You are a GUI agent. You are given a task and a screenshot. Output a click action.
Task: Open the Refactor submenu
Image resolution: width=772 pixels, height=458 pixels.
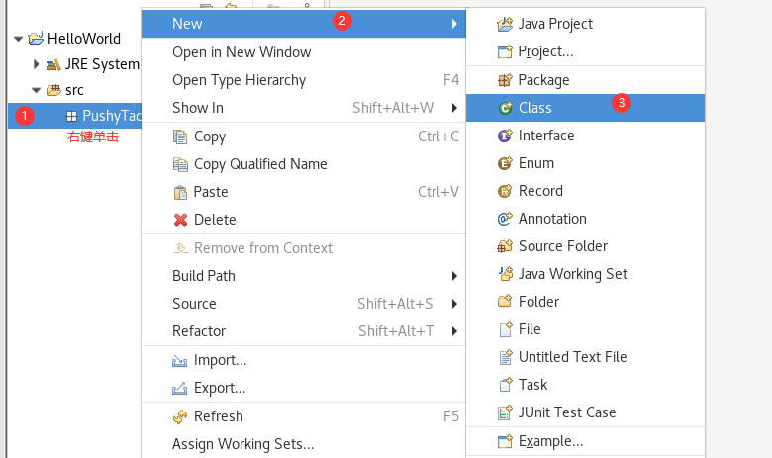coord(199,331)
